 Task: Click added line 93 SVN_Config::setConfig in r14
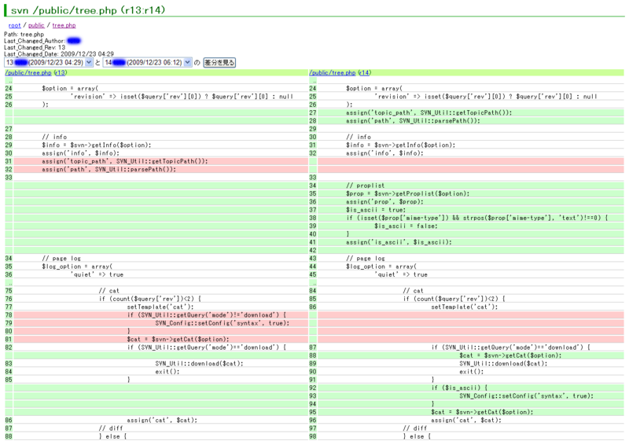[526, 395]
